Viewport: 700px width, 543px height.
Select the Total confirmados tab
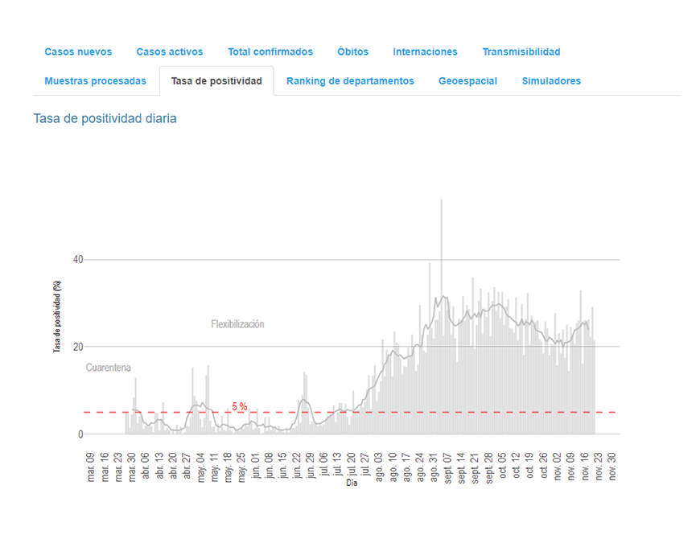pyautogui.click(x=270, y=51)
